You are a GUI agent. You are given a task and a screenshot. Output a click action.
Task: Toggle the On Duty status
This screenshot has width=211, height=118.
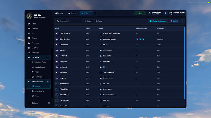[x=140, y=13]
